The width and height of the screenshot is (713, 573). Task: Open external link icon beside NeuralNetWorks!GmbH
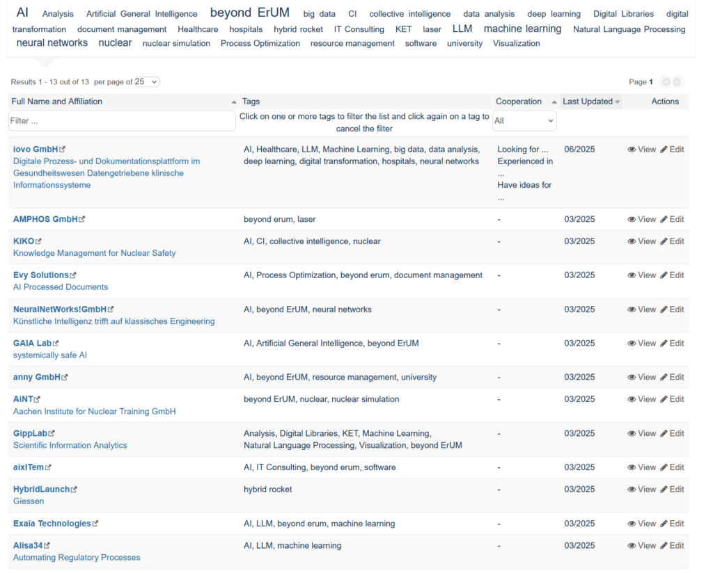click(111, 309)
